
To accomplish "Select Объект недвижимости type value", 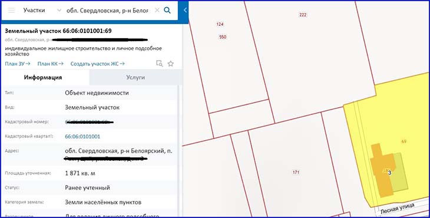I will pyautogui.click(x=97, y=93).
